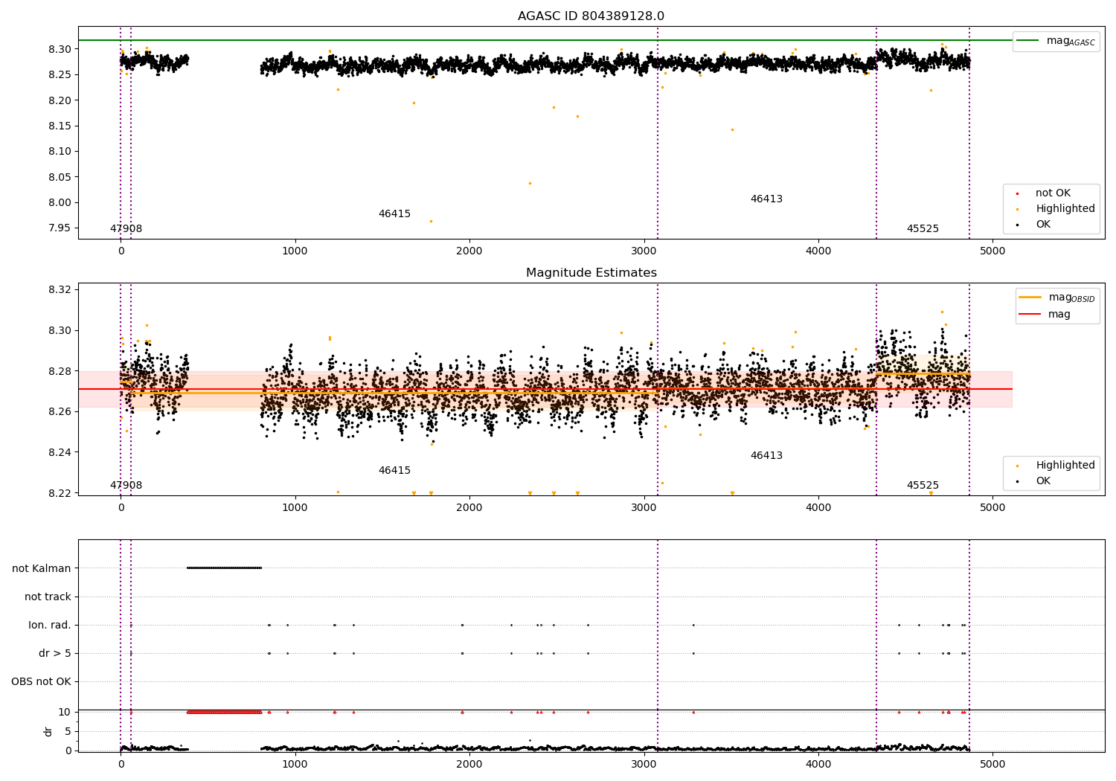Click y-tick 8.22 on Magnitude Estimates plot
The width and height of the screenshot is (1116, 781).
pos(60,494)
